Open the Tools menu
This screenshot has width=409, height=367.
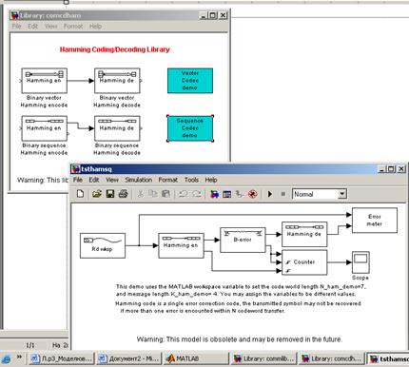(191, 180)
